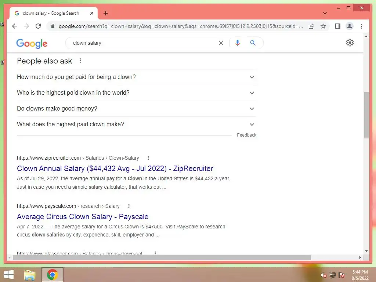The height and width of the screenshot is (282, 376).
Task: Click the muted volume tray icon
Action: tap(324, 275)
